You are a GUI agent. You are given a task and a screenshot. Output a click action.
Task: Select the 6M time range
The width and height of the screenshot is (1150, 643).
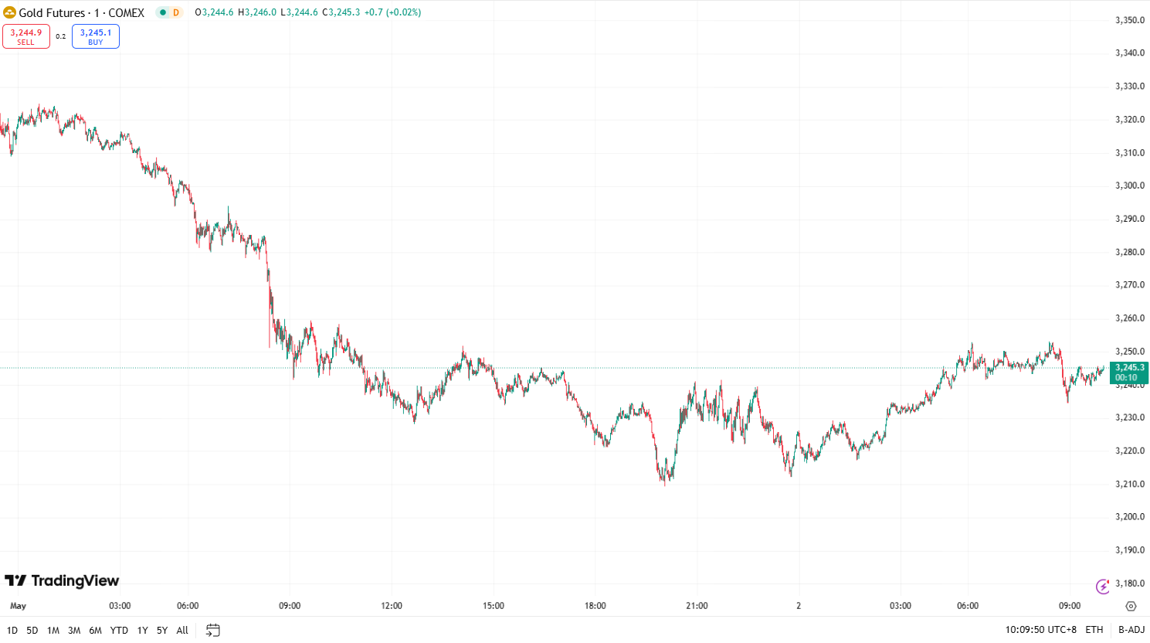click(x=95, y=631)
